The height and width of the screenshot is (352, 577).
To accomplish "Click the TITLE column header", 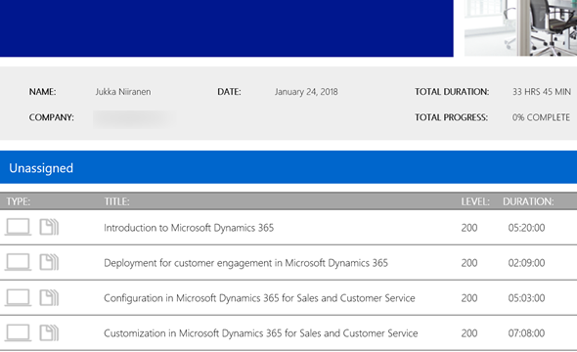I will click(x=116, y=201).
